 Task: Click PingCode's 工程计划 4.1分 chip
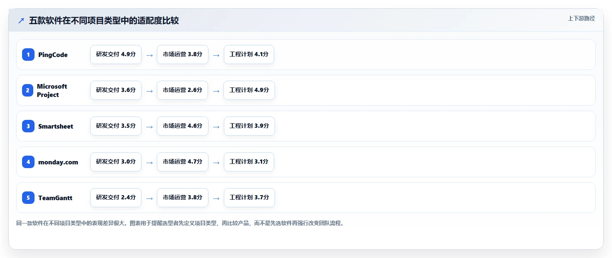[249, 55]
